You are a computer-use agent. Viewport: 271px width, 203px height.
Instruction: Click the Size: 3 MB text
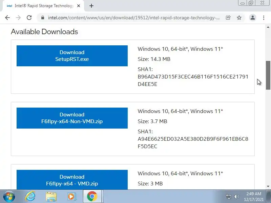click(150, 183)
